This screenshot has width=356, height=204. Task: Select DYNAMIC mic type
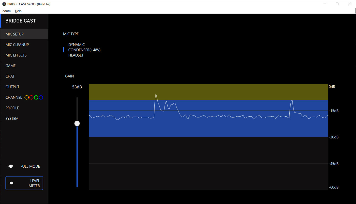pos(76,45)
